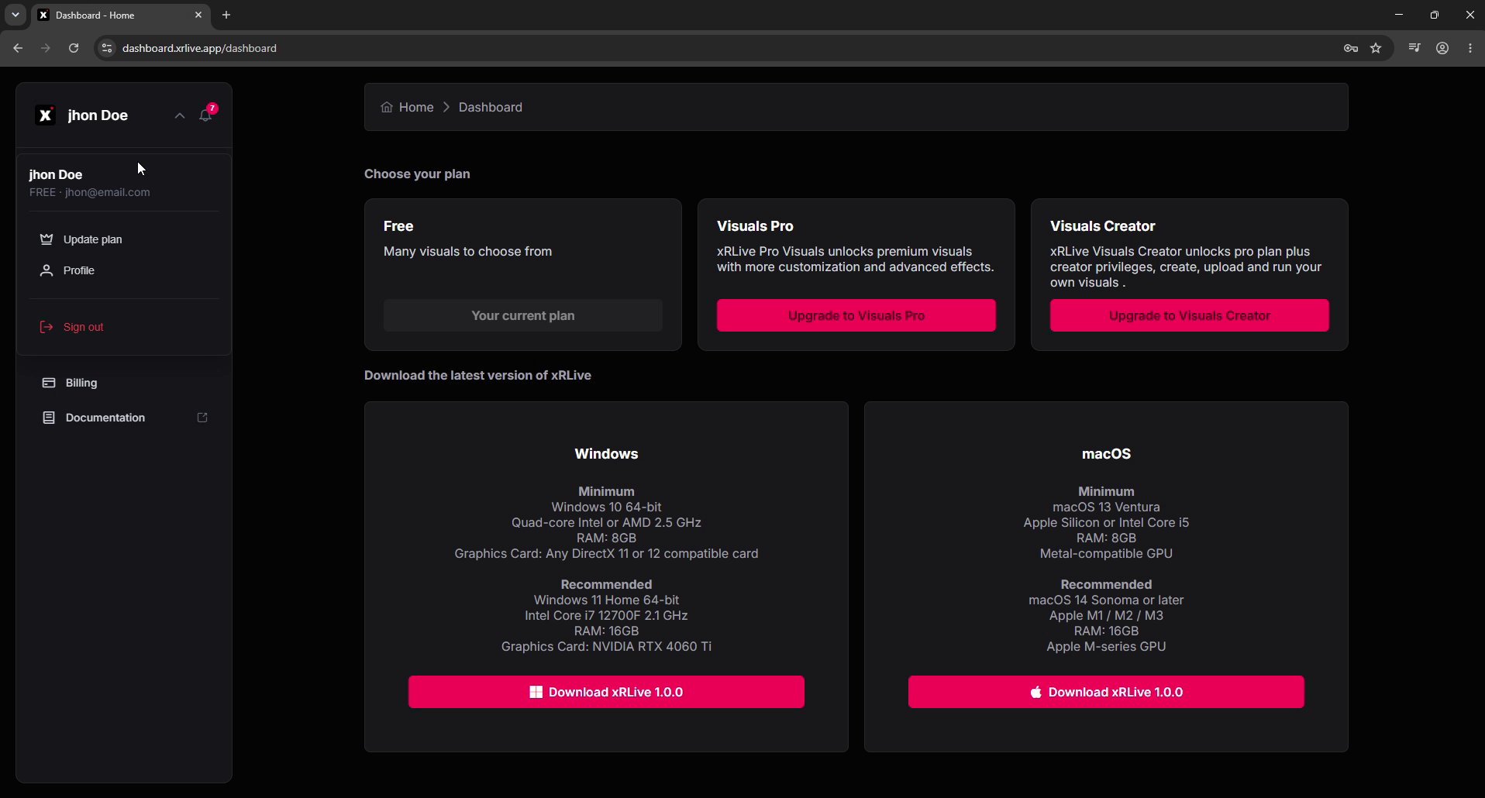Click the browser forward arrow

[x=46, y=48]
